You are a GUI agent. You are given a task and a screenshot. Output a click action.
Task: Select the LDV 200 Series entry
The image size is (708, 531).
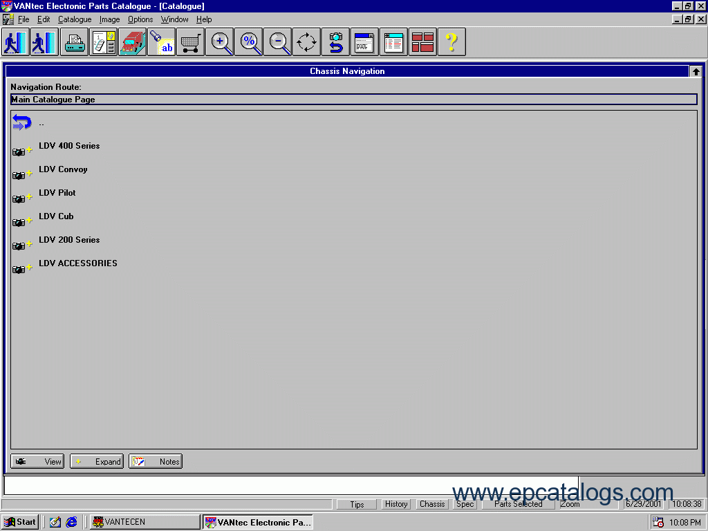coord(69,240)
